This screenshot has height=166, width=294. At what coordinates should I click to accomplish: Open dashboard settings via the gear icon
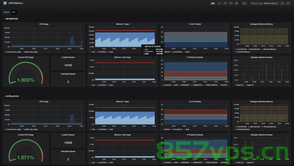click(x=237, y=3)
